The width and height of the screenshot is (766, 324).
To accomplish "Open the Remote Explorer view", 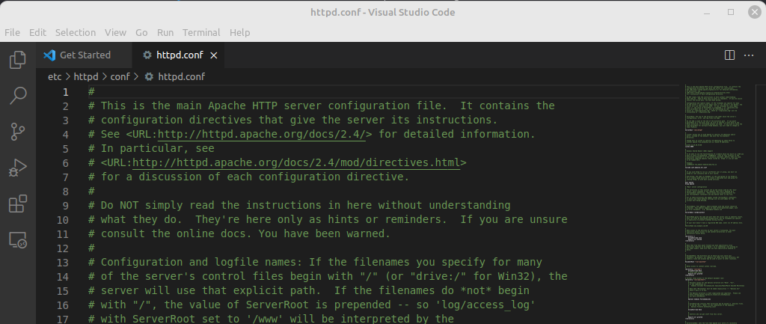I will [18, 240].
